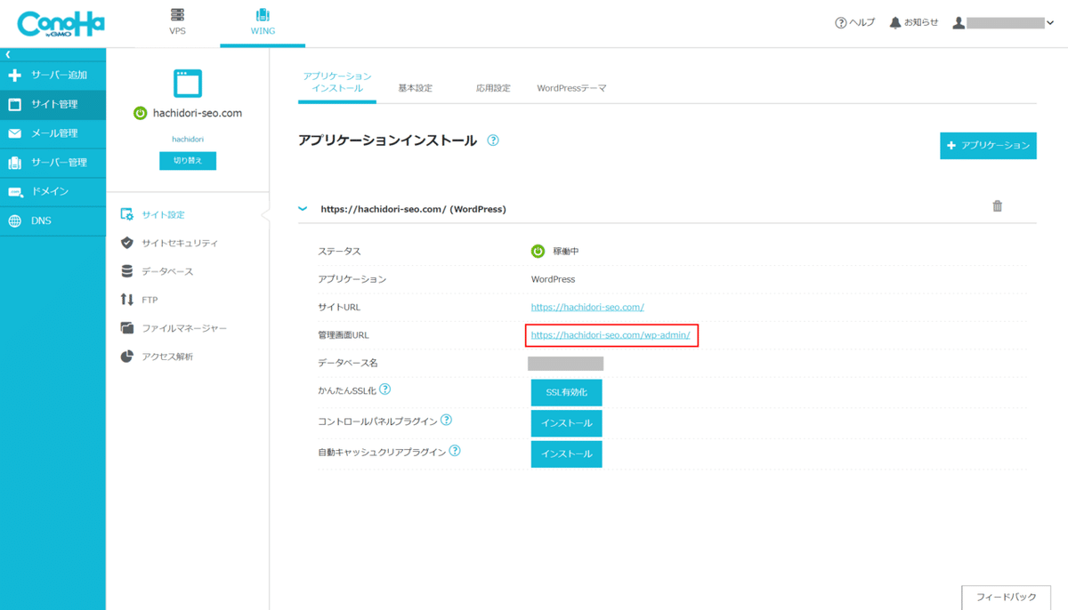Click the SSL有効化 button
The height and width of the screenshot is (610, 1068).
point(567,392)
